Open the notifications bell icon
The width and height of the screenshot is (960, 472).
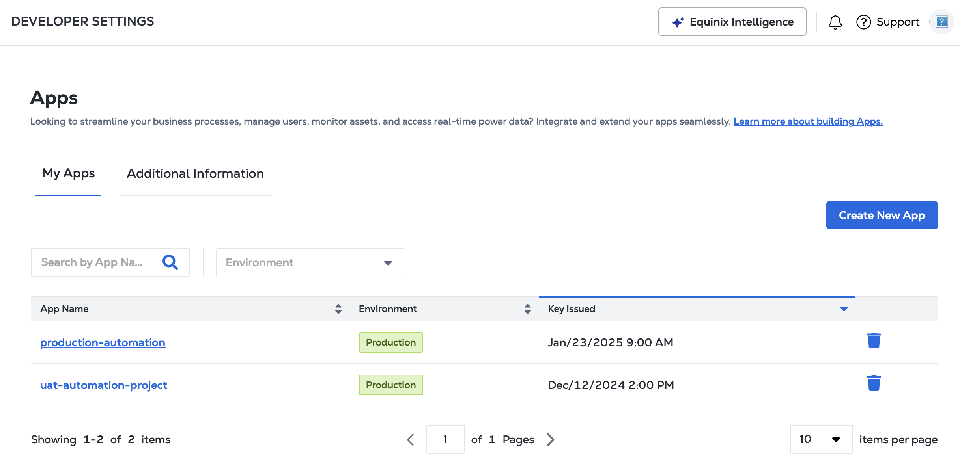[x=835, y=22]
